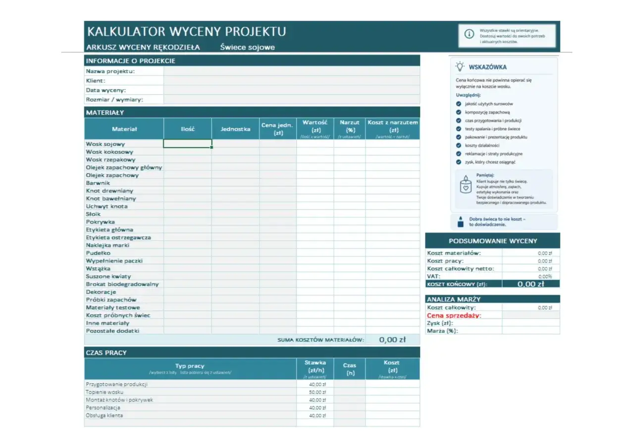This screenshot has width=634, height=448.
Task: Click checkmark beside zysk, który chcesz osiągnąć
Action: point(459,162)
